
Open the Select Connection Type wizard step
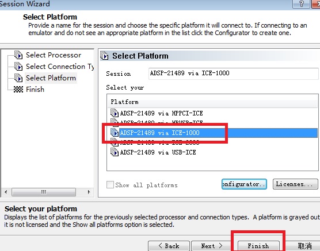coord(60,67)
